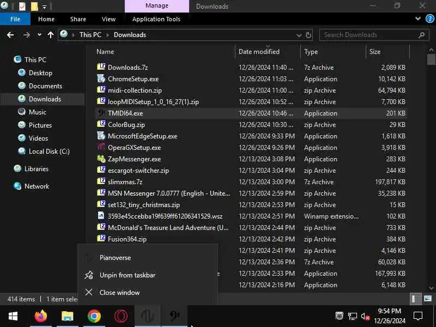436x327 pixels.
Task: Expand the address bar history dropdown
Action: 299,35
